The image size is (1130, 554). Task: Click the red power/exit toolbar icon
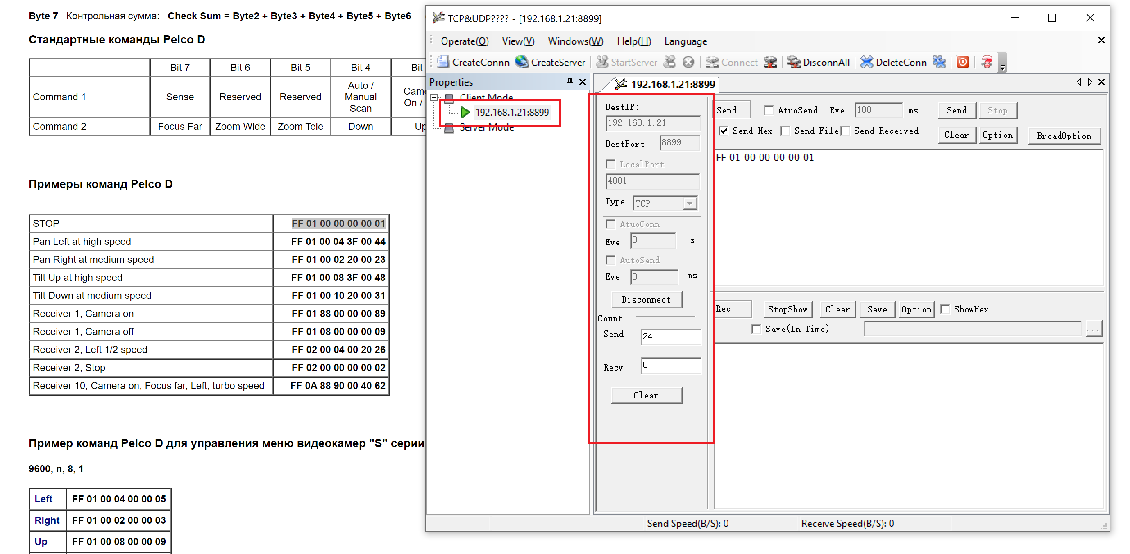click(x=962, y=62)
